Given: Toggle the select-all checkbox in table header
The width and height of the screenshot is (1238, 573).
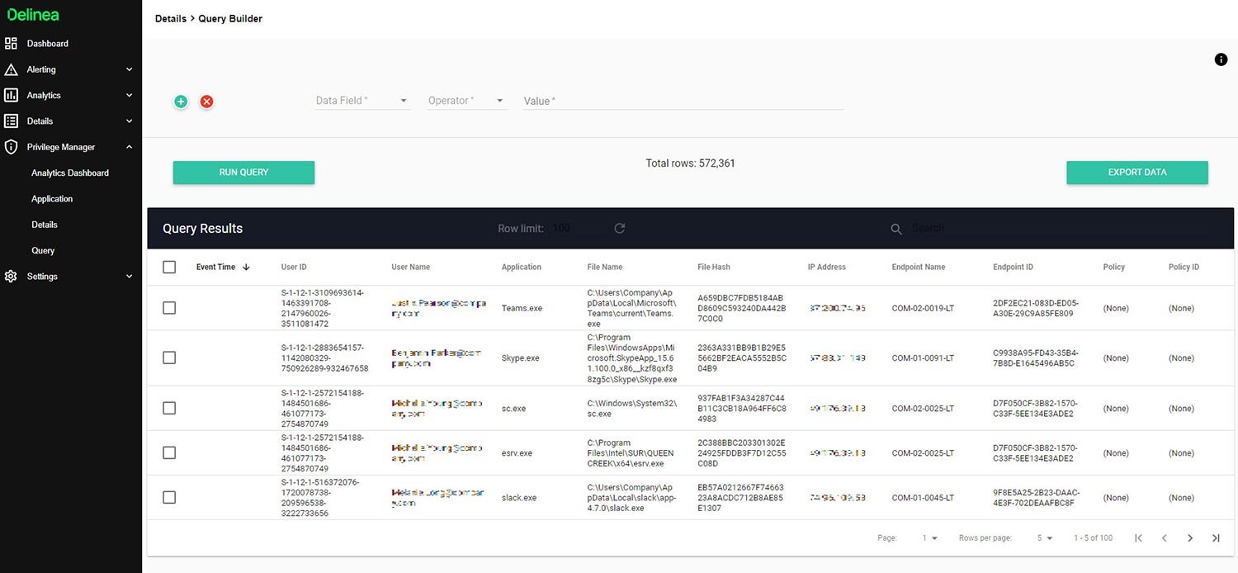Looking at the screenshot, I should [x=169, y=268].
